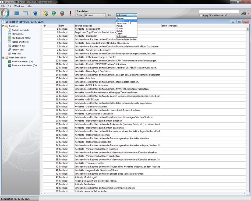Click the green globe toolbar icon
The image size is (251, 201).
coord(54,13)
